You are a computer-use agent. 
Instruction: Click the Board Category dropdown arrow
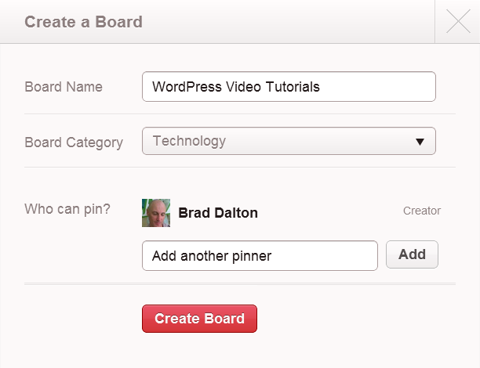[x=420, y=142]
